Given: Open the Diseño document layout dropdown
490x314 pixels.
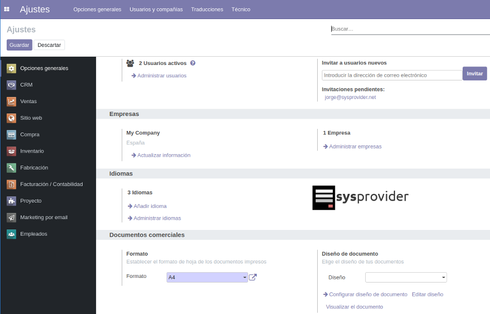Looking at the screenshot, I should [x=406, y=277].
